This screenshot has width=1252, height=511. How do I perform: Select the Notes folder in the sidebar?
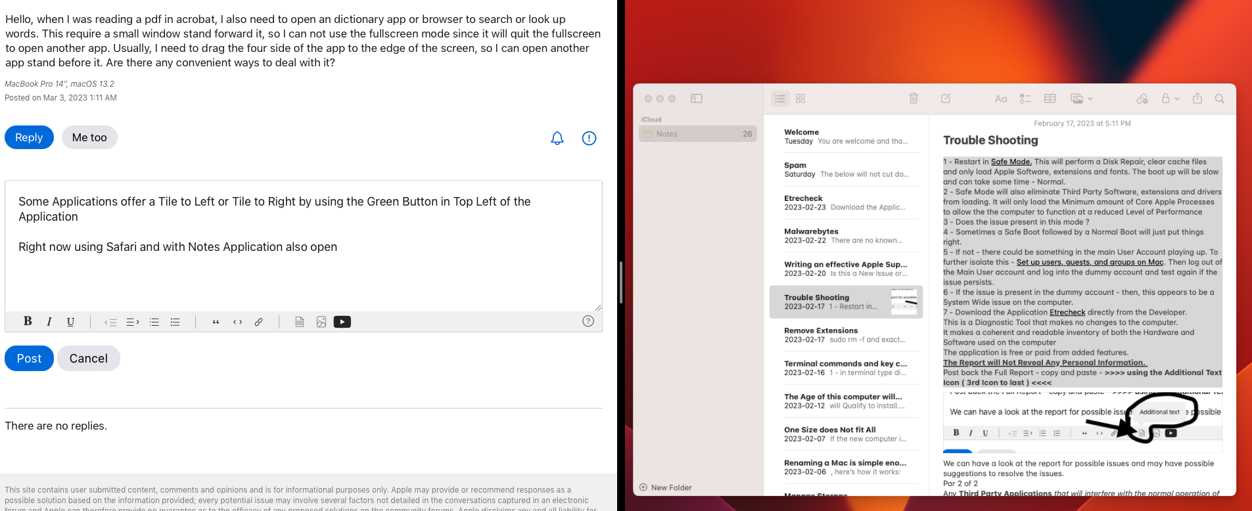click(x=698, y=134)
